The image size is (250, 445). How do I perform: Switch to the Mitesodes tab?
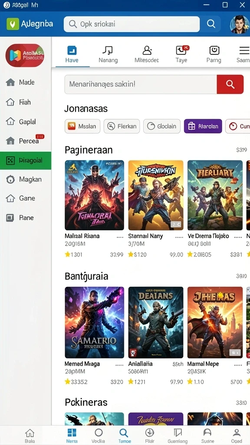[147, 54]
